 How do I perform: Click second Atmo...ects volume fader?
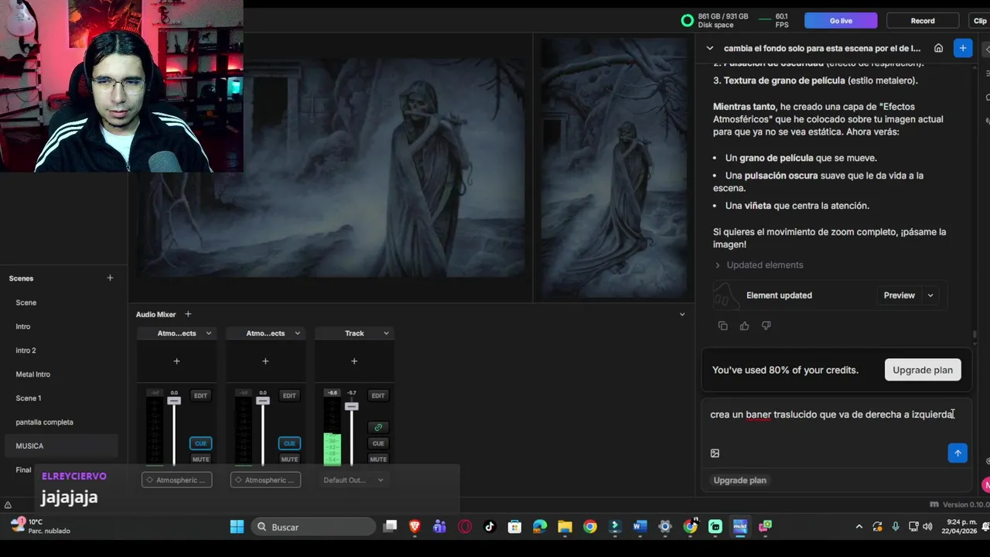pos(263,401)
